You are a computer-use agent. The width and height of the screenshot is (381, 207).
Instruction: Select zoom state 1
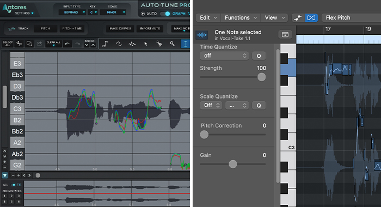click(4, 196)
